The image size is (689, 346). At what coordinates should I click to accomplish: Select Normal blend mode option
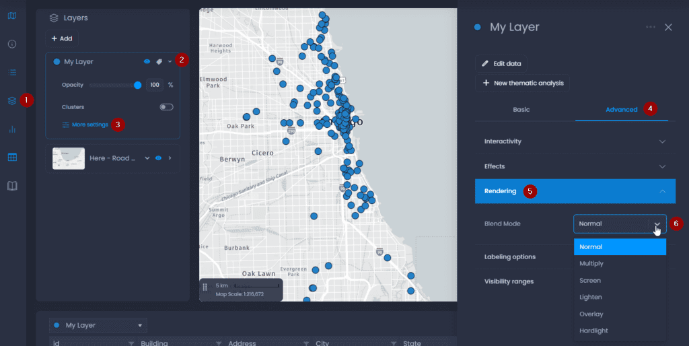pos(620,247)
